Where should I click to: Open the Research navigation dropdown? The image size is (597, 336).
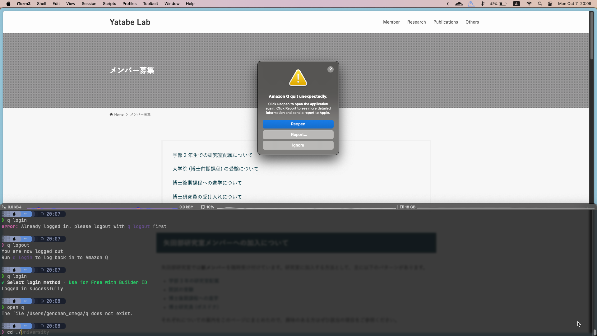click(x=416, y=22)
